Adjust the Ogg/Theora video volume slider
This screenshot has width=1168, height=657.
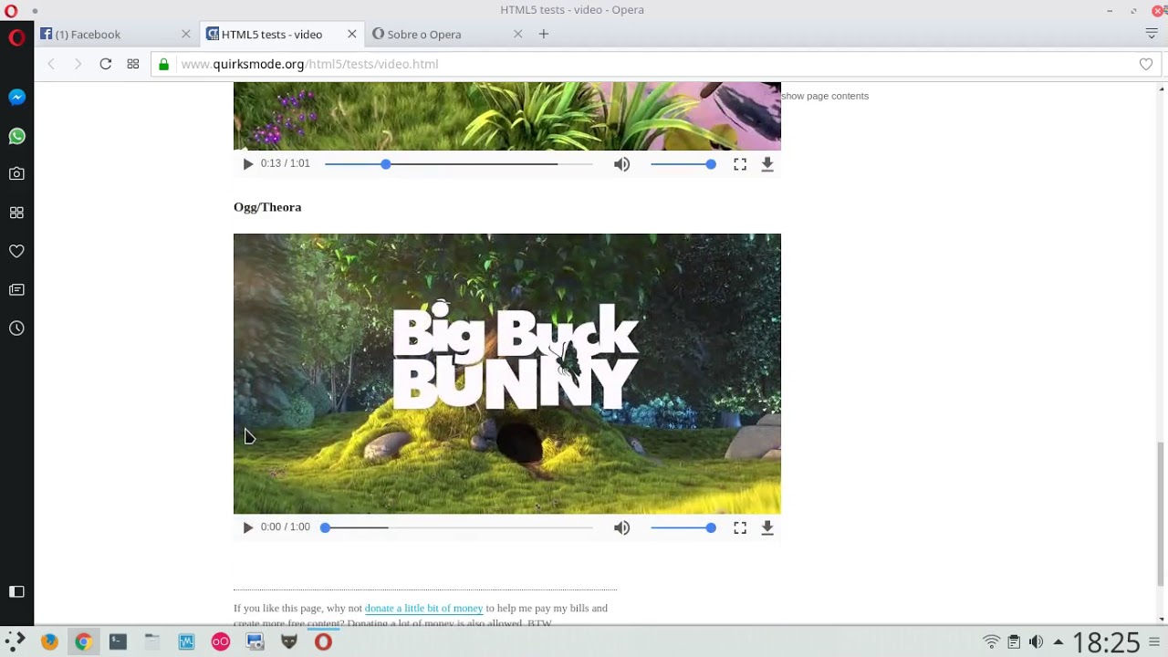681,527
